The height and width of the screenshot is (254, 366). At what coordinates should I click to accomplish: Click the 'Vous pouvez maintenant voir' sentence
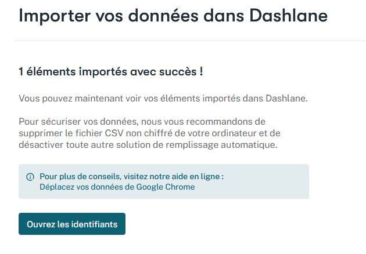pos(163,99)
